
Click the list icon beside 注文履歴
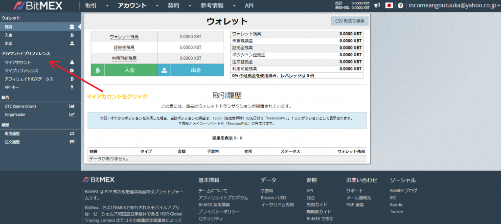(72, 141)
